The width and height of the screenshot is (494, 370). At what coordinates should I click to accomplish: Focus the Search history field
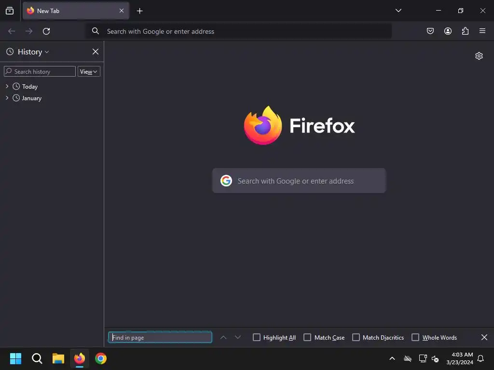(x=40, y=71)
